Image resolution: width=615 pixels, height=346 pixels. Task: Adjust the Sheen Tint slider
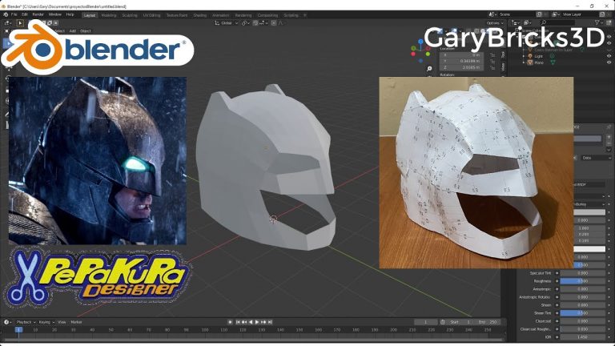(582, 313)
